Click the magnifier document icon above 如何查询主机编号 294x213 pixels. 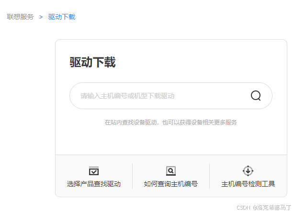point(171,171)
